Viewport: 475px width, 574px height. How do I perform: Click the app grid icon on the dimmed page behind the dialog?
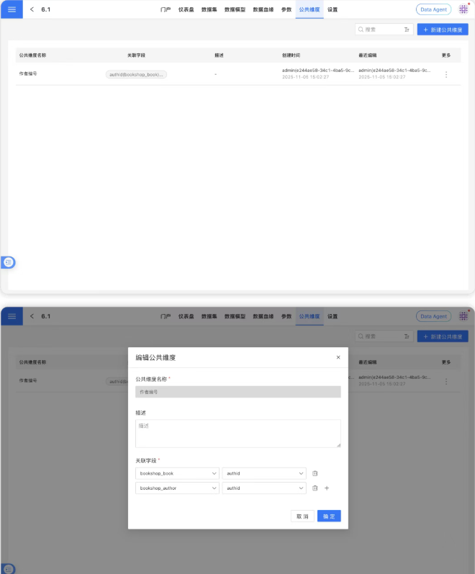point(463,316)
